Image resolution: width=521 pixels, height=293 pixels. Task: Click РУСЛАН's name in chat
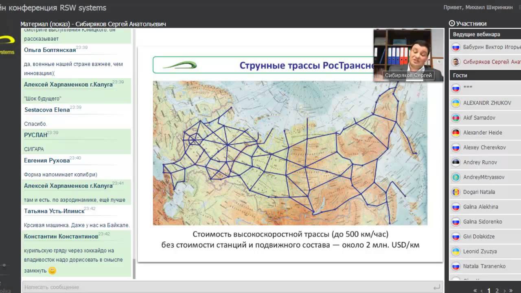tap(35, 135)
